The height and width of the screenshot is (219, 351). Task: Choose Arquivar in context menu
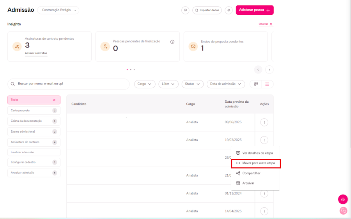pyautogui.click(x=255, y=183)
